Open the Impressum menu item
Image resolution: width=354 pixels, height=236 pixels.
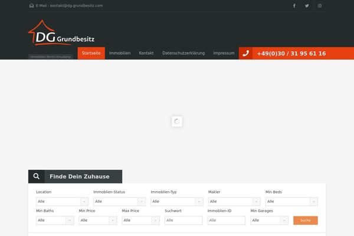point(224,53)
